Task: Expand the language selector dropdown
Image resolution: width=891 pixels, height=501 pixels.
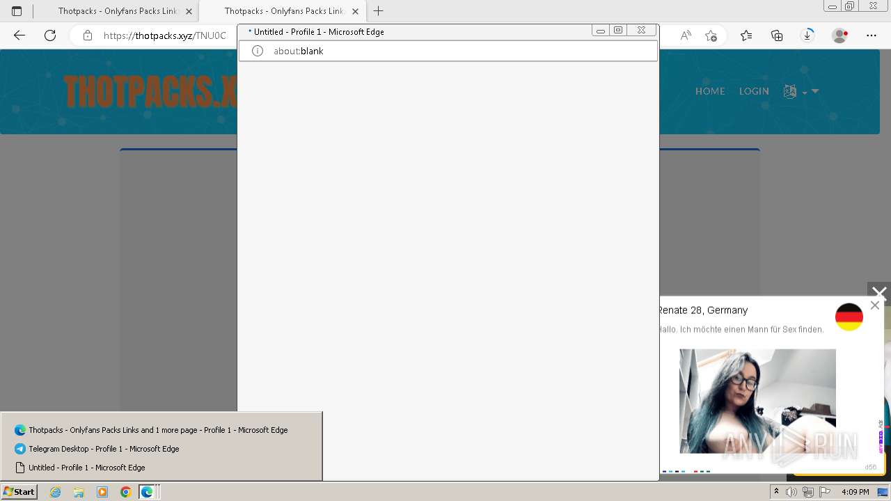Action: click(x=801, y=91)
